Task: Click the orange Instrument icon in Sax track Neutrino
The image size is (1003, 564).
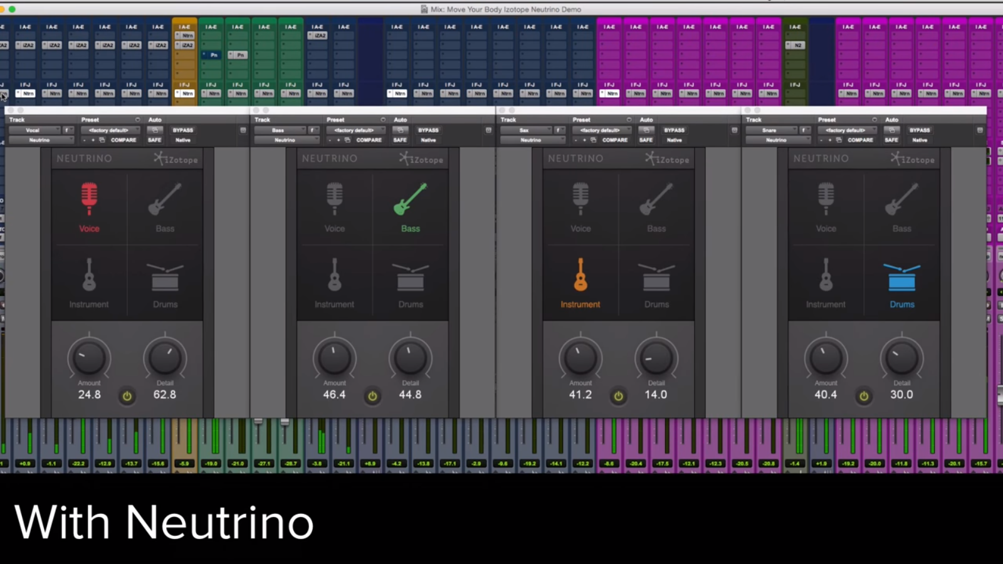Action: 580,275
